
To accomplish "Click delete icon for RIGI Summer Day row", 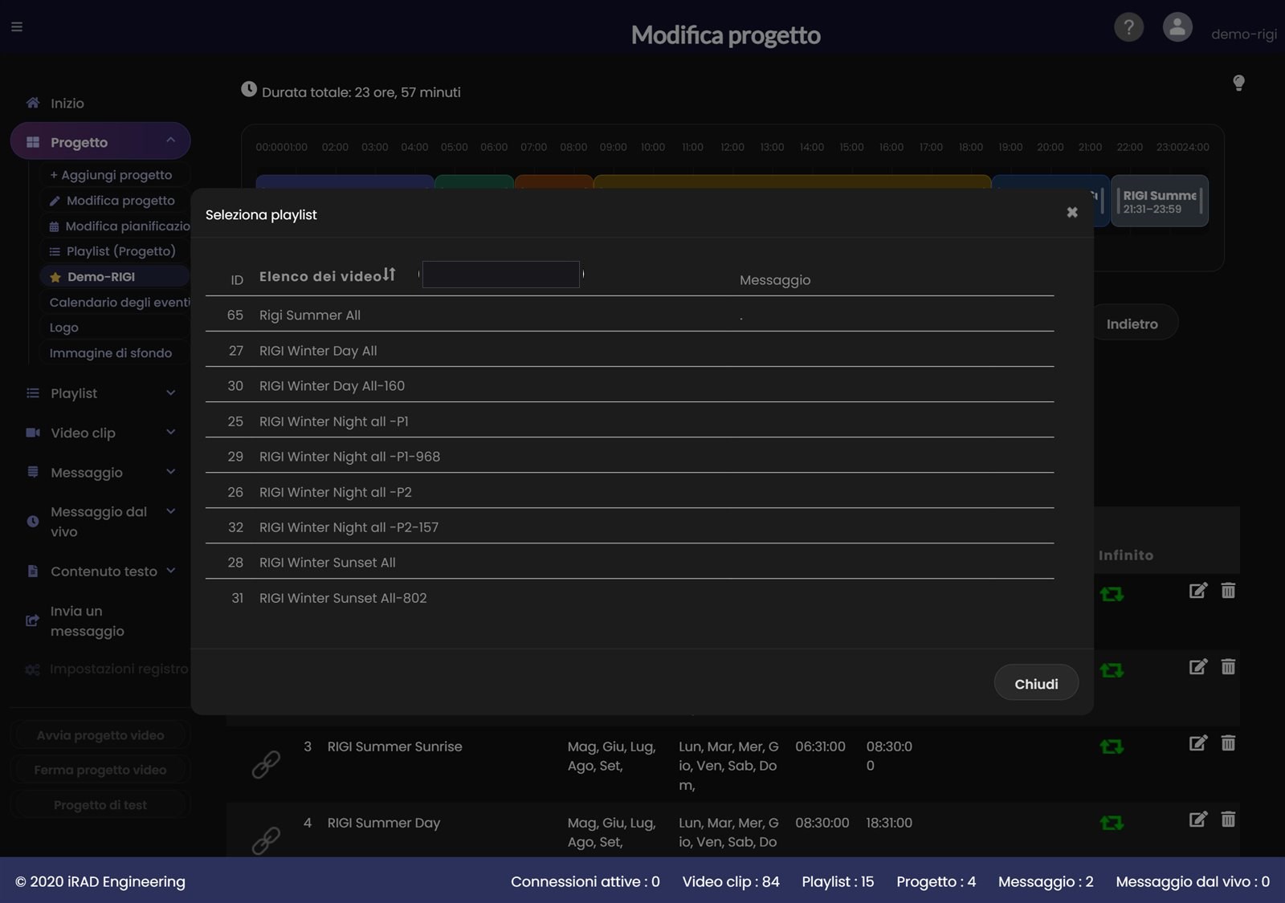I will pyautogui.click(x=1228, y=820).
